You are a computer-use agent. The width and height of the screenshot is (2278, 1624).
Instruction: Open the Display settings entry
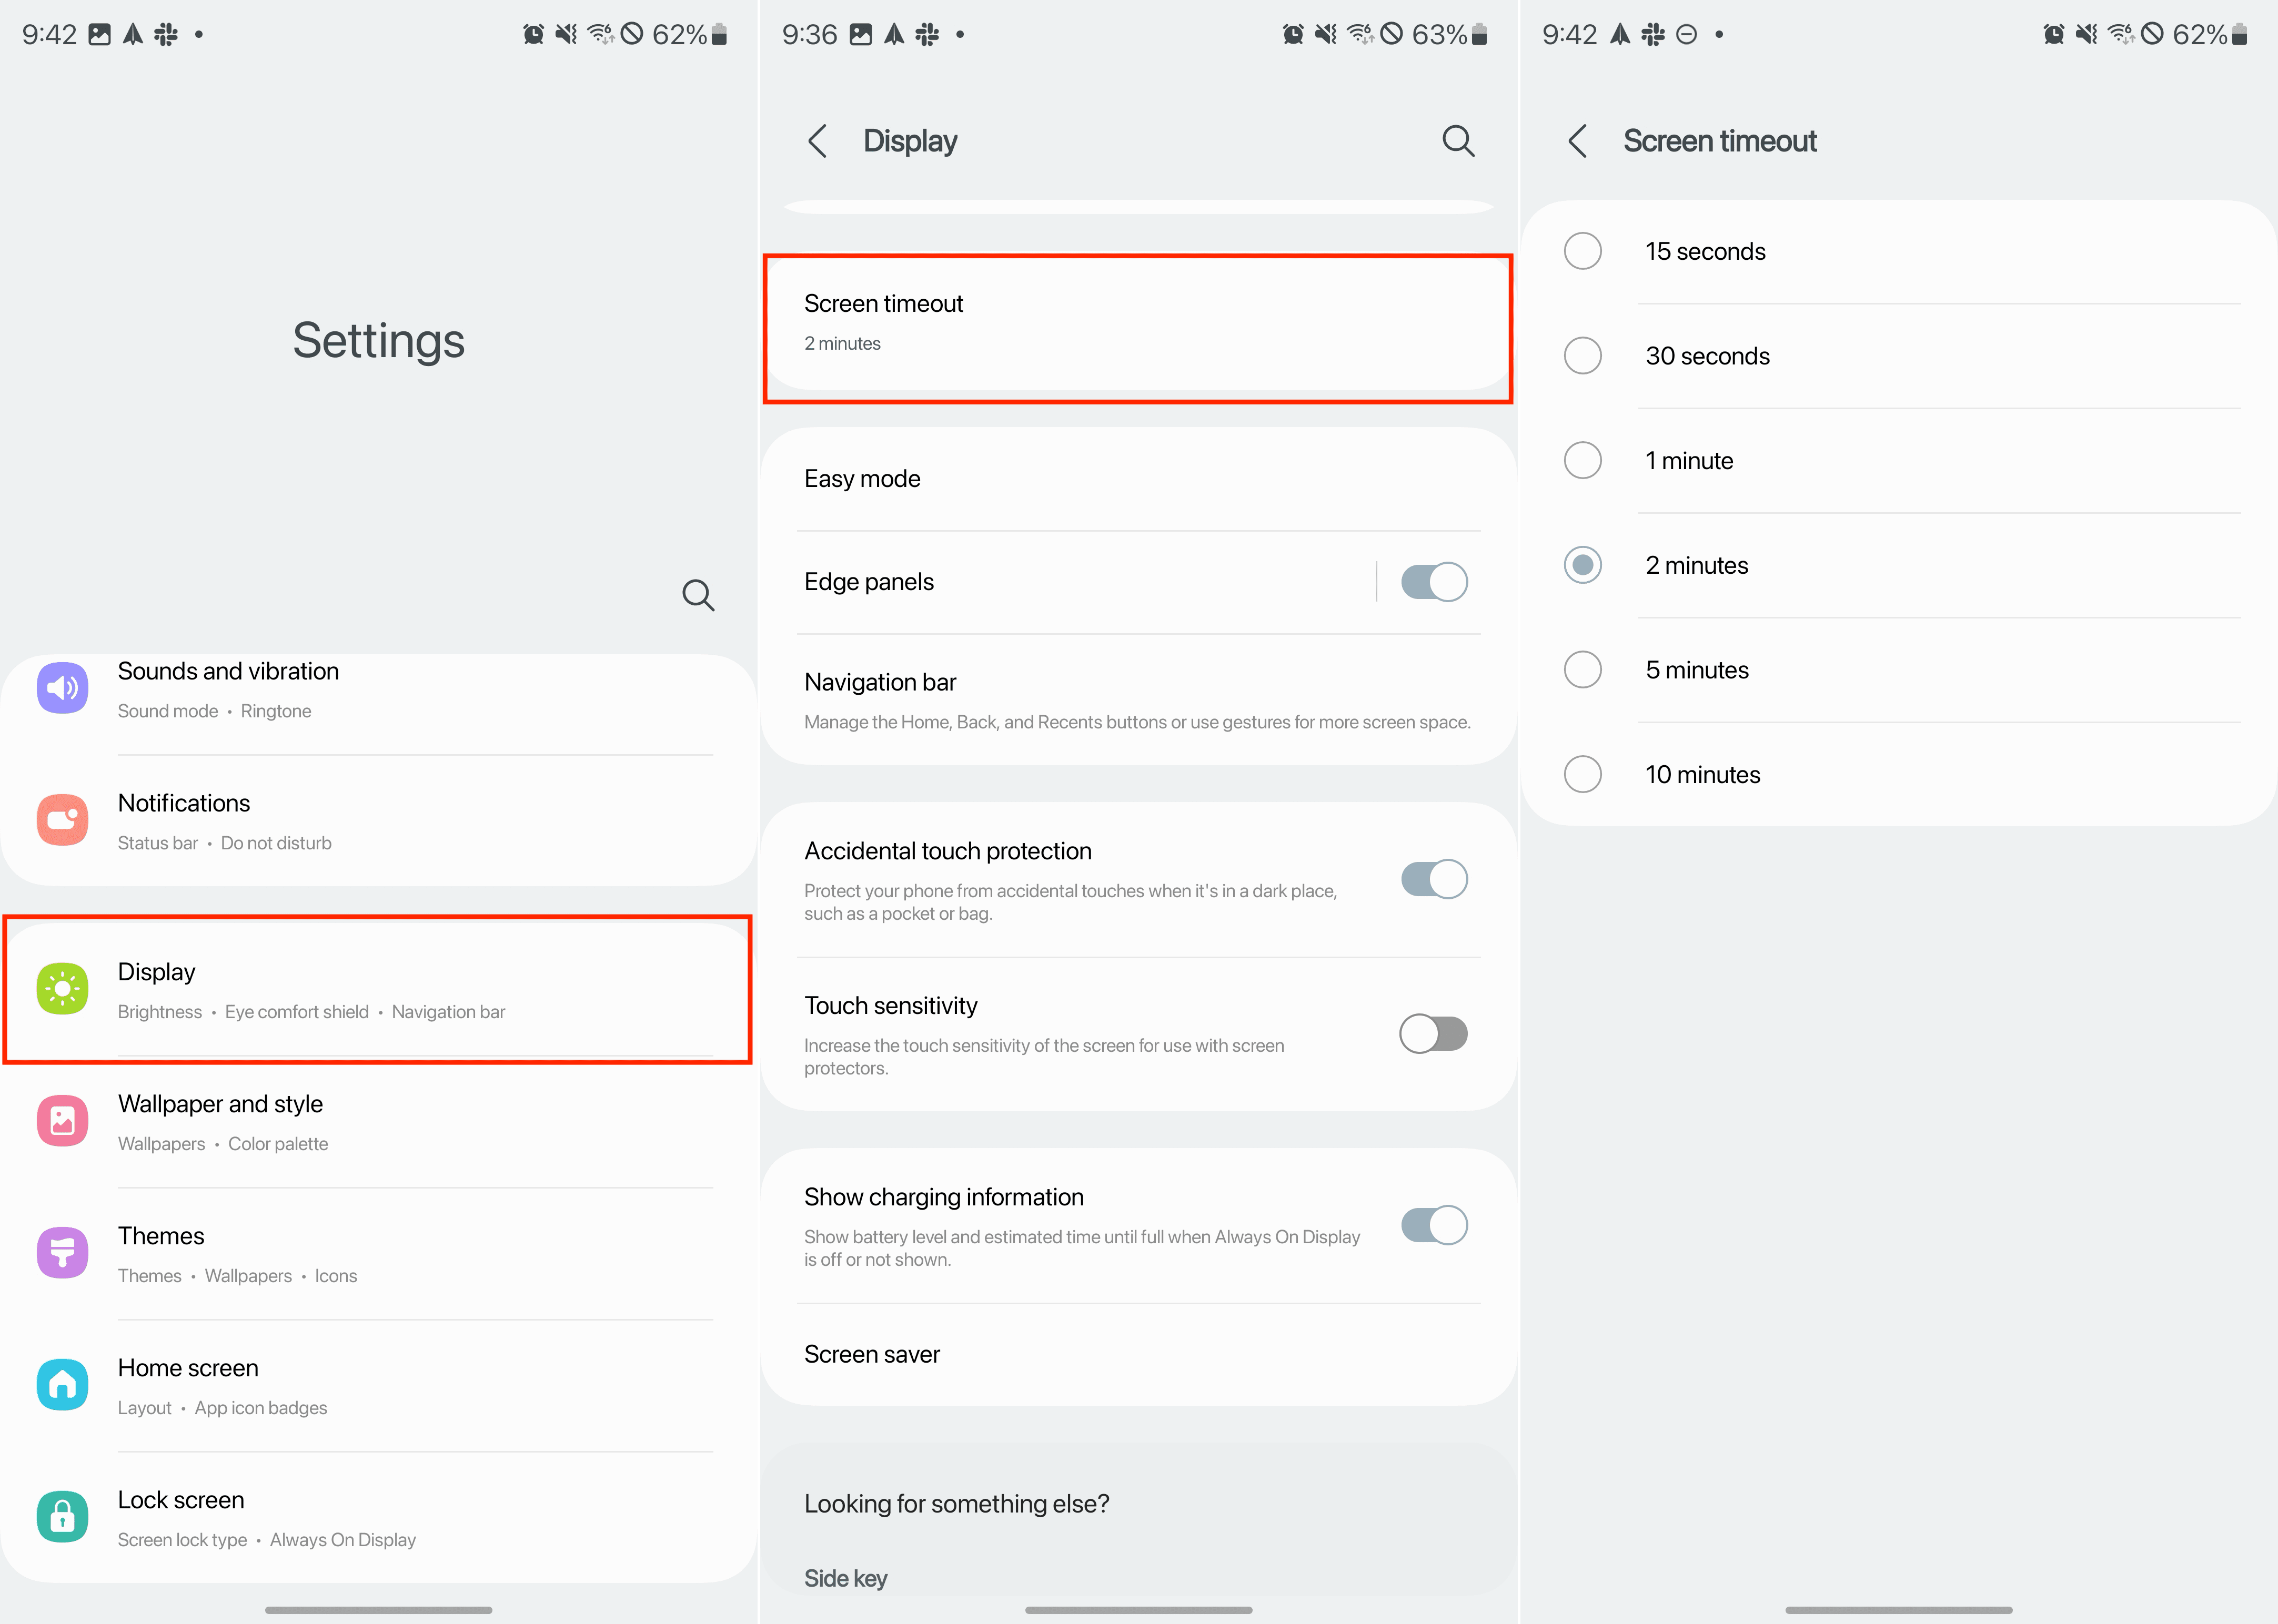tap(378, 990)
